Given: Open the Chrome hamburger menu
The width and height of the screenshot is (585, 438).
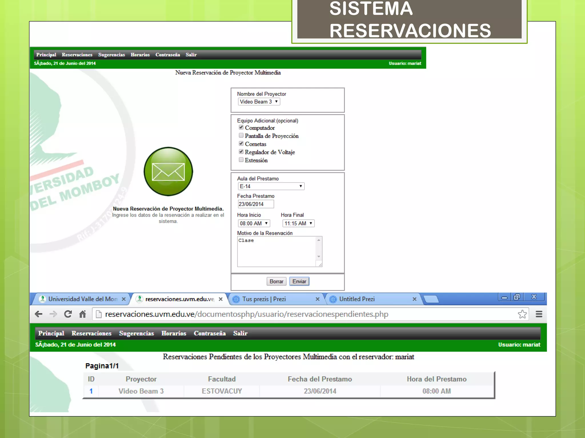Looking at the screenshot, I should tap(539, 314).
